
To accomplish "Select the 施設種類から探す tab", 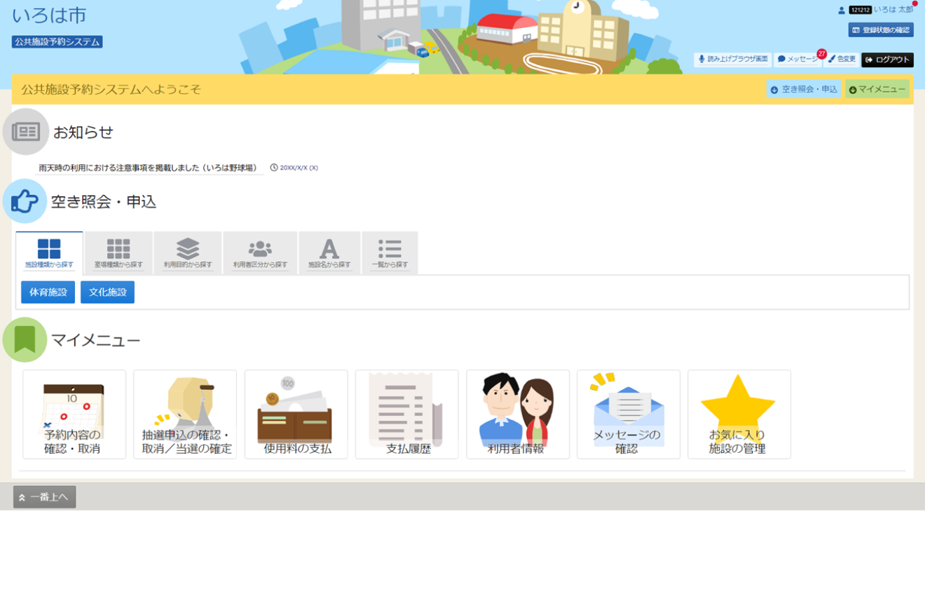I will (x=49, y=253).
